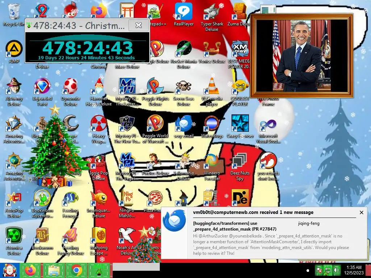Launch Hammer Heads Deluxe shortcut
The image size is (371, 278).
[99, 92]
